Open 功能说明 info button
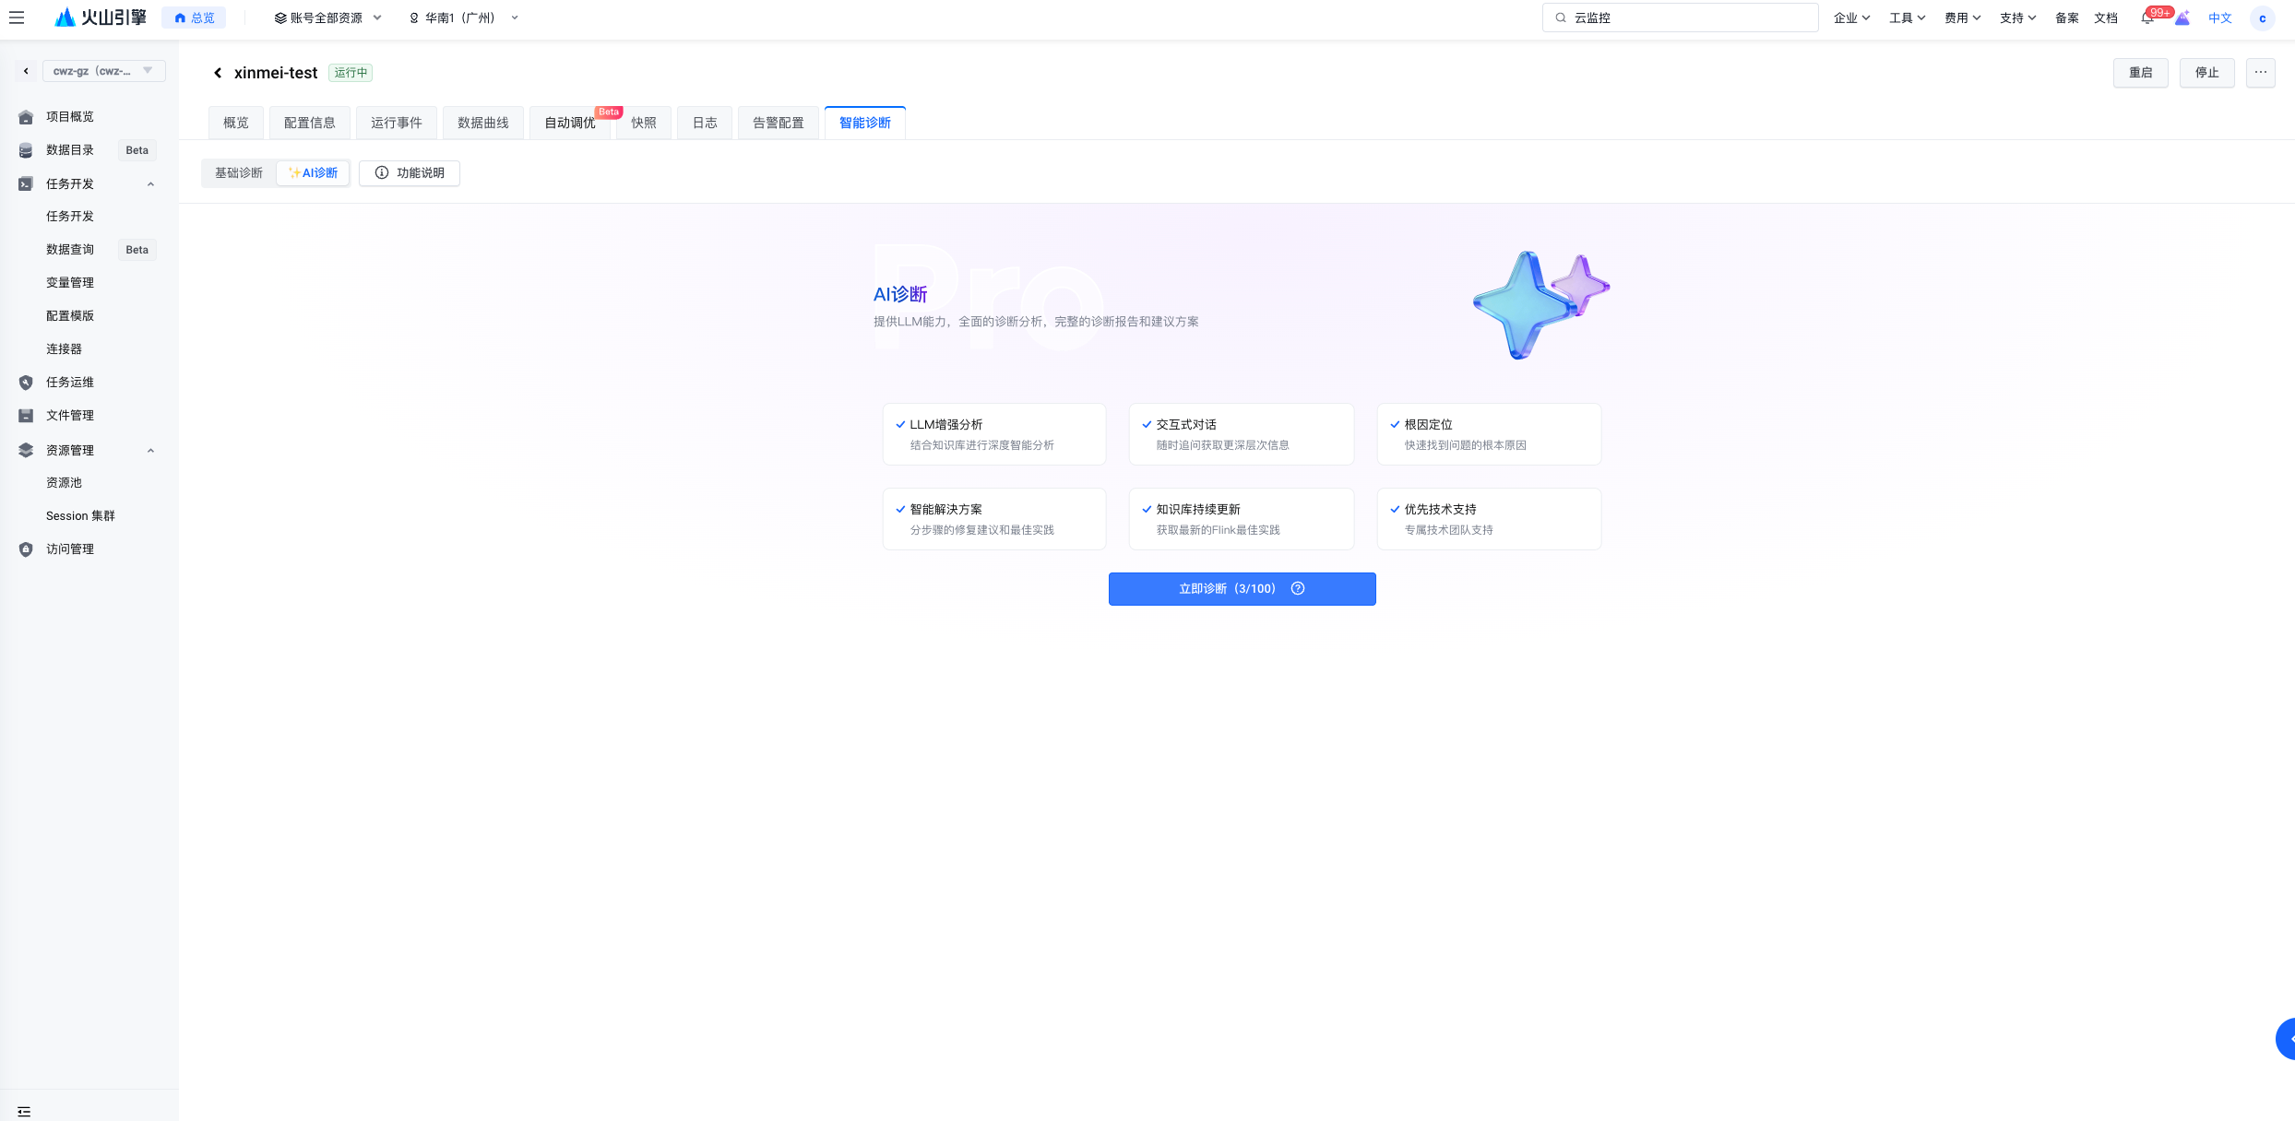Image resolution: width=2295 pixels, height=1121 pixels. pos(410,173)
